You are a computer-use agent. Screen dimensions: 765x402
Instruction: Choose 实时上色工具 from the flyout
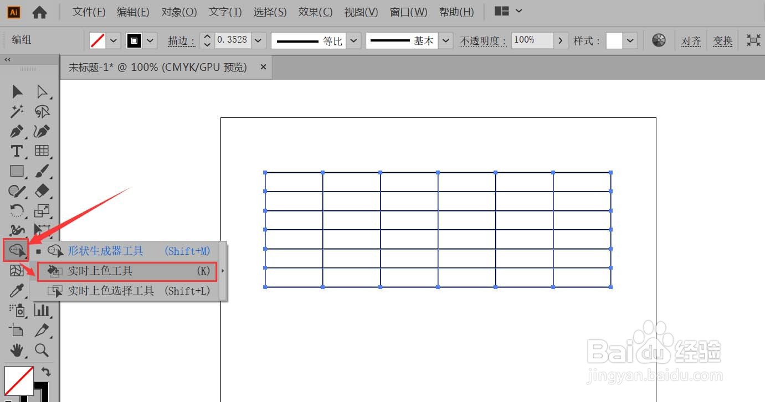pyautogui.click(x=129, y=271)
